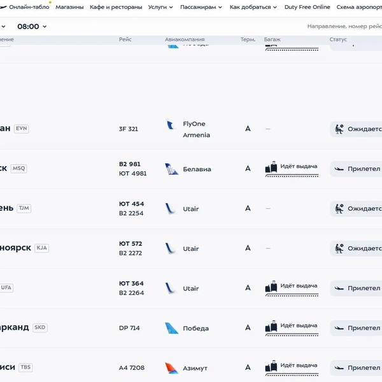Click the flight search input field
The height and width of the screenshot is (382, 382).
[344, 26]
